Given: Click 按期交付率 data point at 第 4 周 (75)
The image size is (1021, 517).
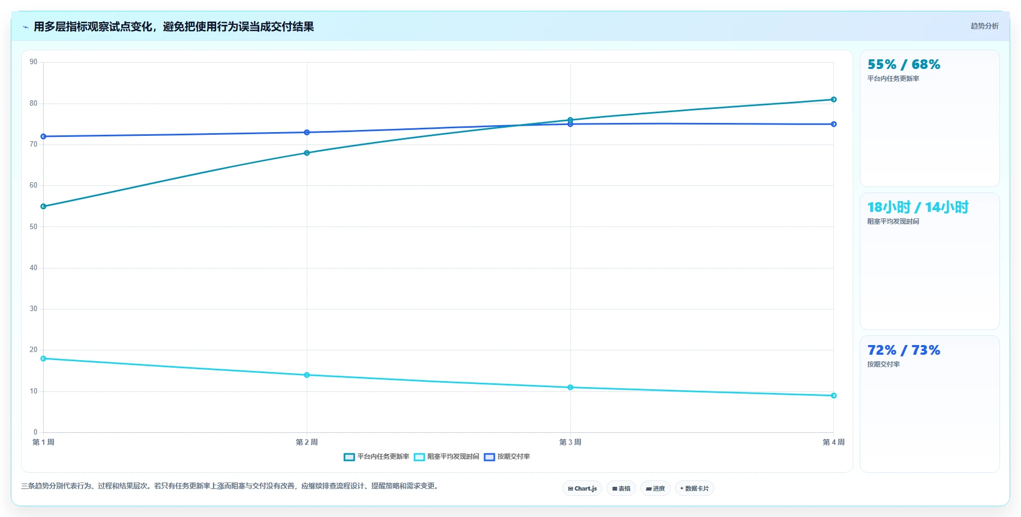Looking at the screenshot, I should coord(833,124).
